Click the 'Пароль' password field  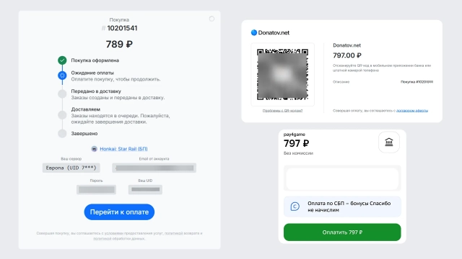[96, 190]
